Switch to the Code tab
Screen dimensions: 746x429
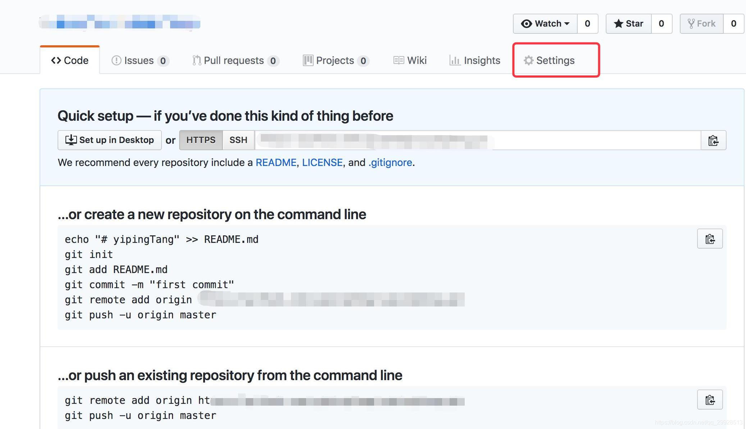coord(70,60)
